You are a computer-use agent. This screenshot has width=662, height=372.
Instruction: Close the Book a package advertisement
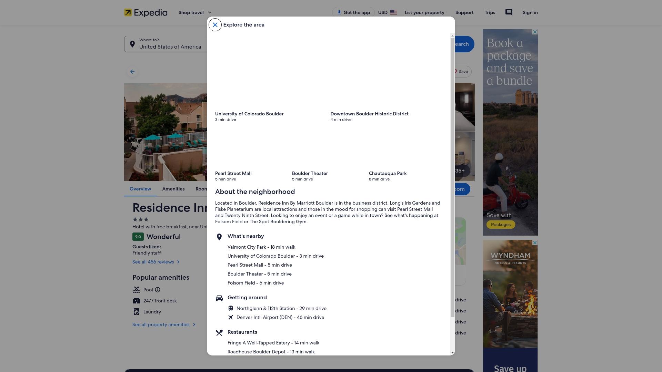[x=535, y=32]
